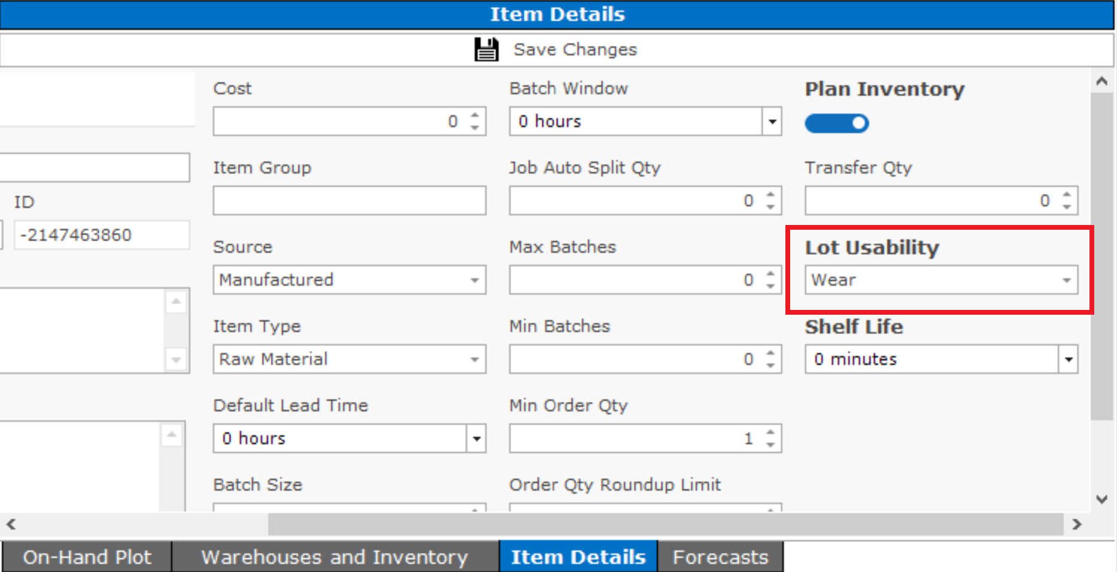Image resolution: width=1117 pixels, height=572 pixels.
Task: Open the Default Lead Time dropdown arrow
Action: 476,439
